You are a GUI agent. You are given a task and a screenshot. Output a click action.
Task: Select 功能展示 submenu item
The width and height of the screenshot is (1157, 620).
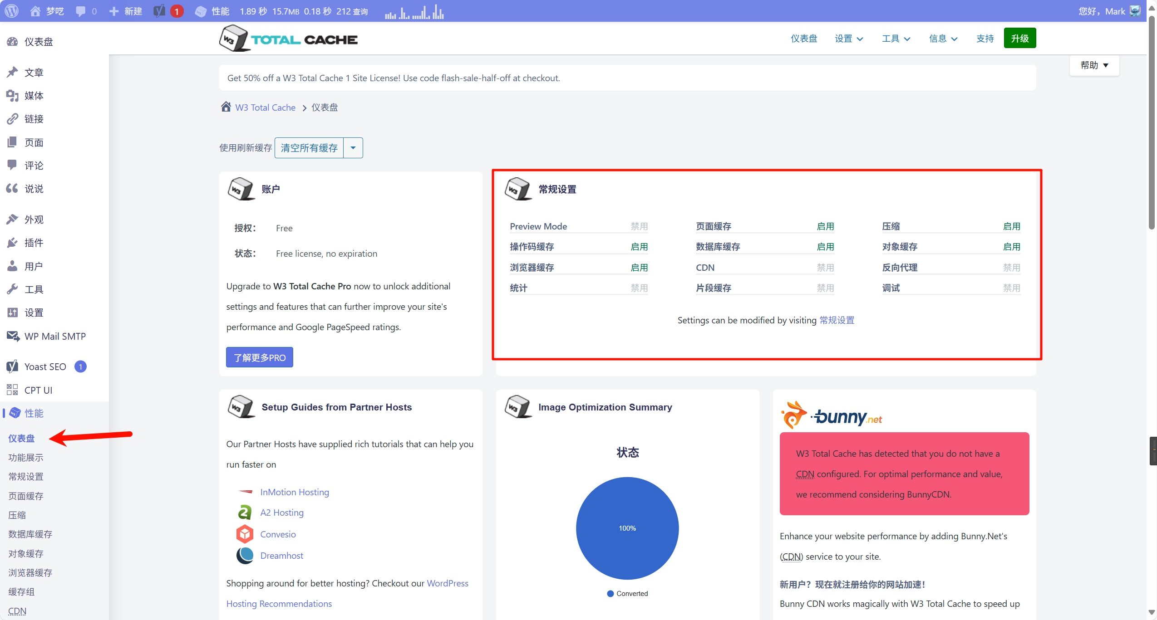coord(26,458)
